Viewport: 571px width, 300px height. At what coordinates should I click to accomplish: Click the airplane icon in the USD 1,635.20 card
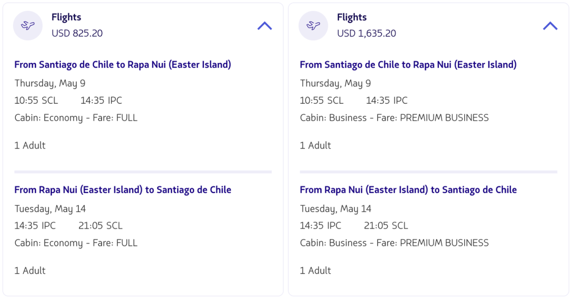314,25
